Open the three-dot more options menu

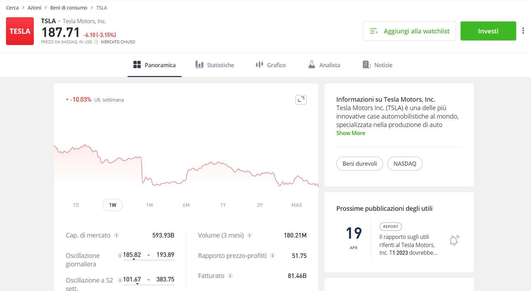click(x=523, y=31)
